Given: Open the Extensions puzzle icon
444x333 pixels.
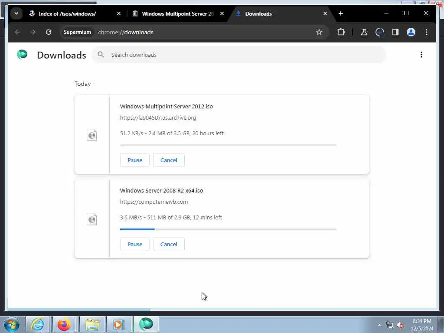Looking at the screenshot, I should (x=341, y=32).
